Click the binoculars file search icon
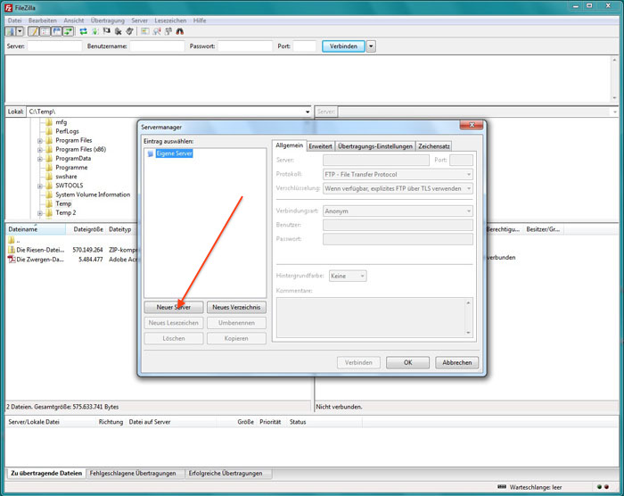The image size is (624, 496). [180, 31]
